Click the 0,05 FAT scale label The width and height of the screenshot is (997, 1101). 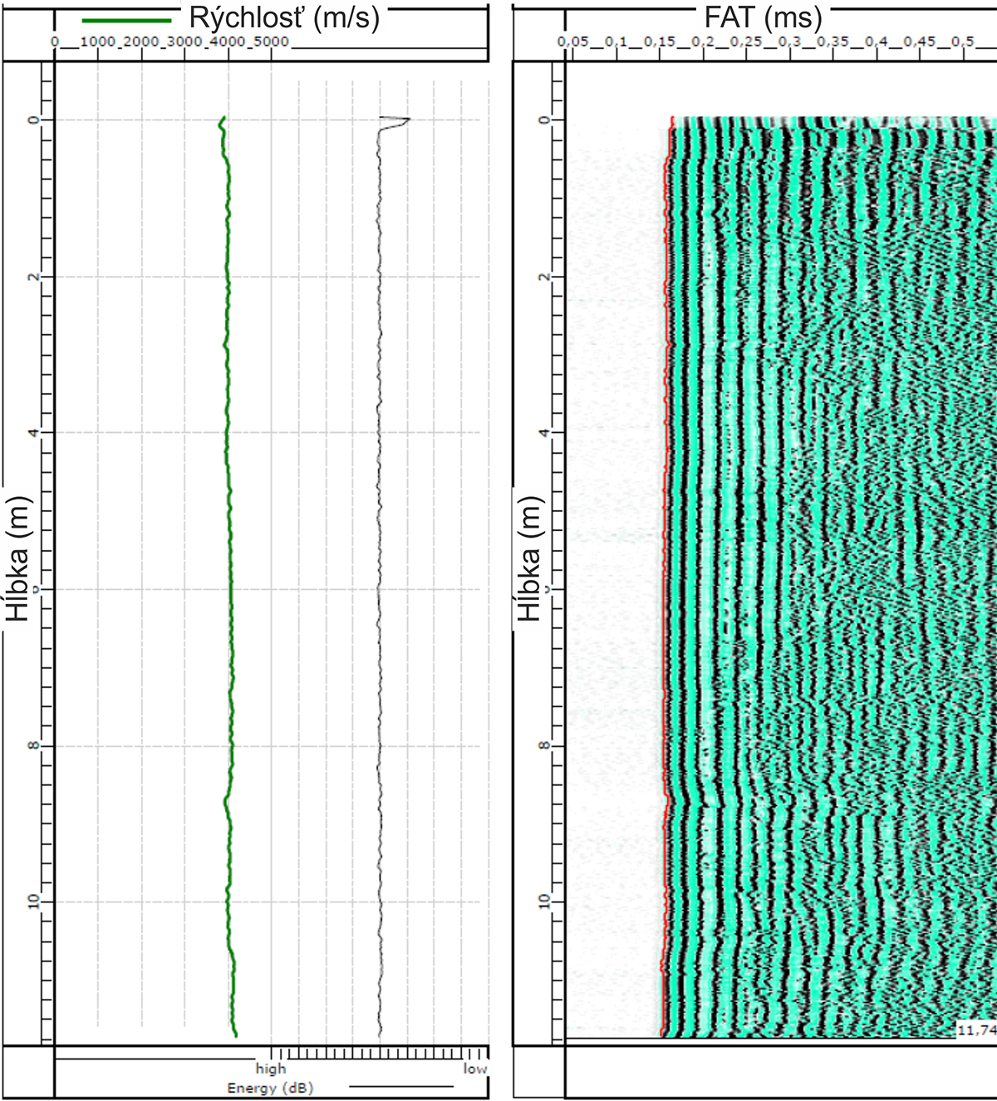coord(572,42)
